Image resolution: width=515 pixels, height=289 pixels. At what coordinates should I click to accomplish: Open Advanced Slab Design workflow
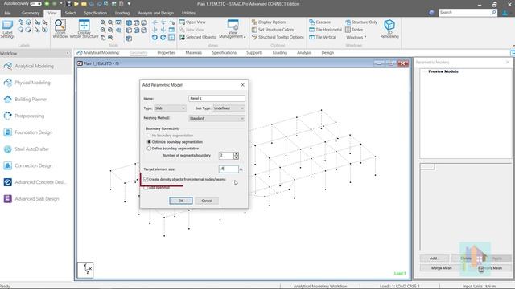pyautogui.click(x=35, y=198)
